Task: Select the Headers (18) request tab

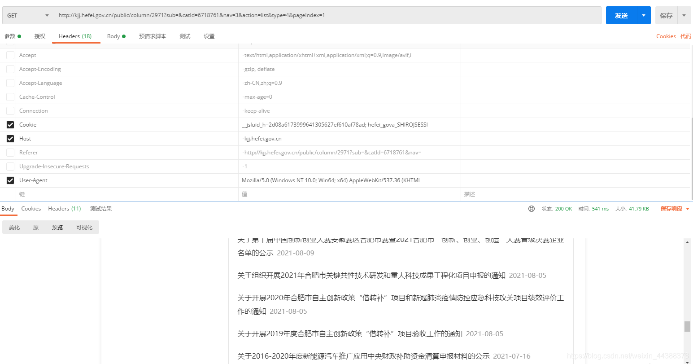Action: tap(75, 36)
